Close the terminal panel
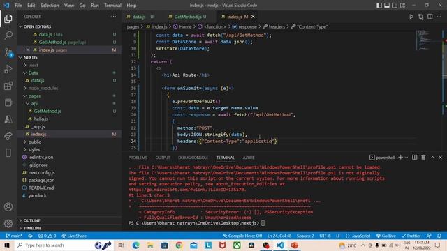The image size is (447, 251). tap(440, 158)
